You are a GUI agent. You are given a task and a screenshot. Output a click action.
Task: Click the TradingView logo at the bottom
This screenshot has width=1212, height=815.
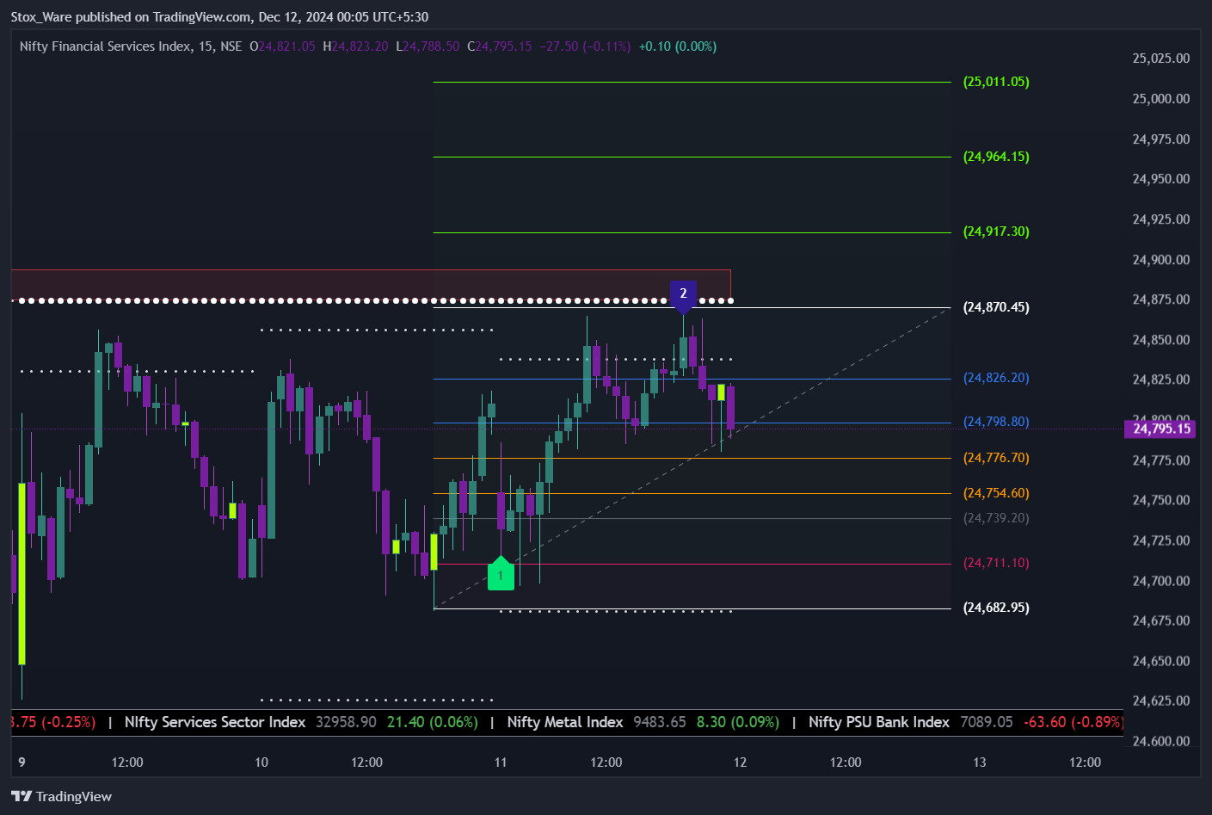click(x=62, y=796)
